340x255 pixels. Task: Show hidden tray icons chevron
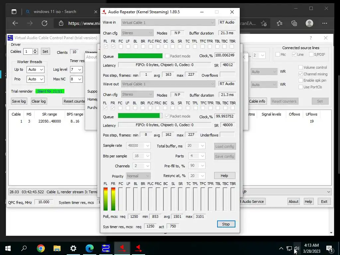(x=281, y=248)
